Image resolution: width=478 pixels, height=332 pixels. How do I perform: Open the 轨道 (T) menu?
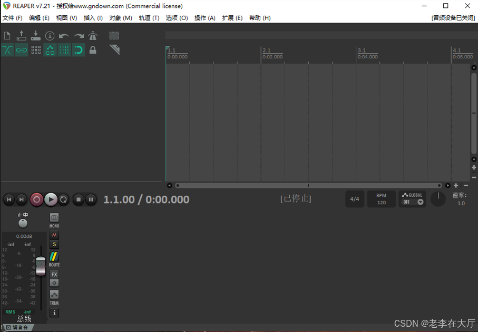tap(149, 18)
